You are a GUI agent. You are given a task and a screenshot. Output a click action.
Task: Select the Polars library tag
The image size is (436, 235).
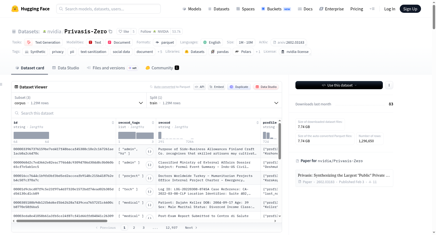coord(243,52)
